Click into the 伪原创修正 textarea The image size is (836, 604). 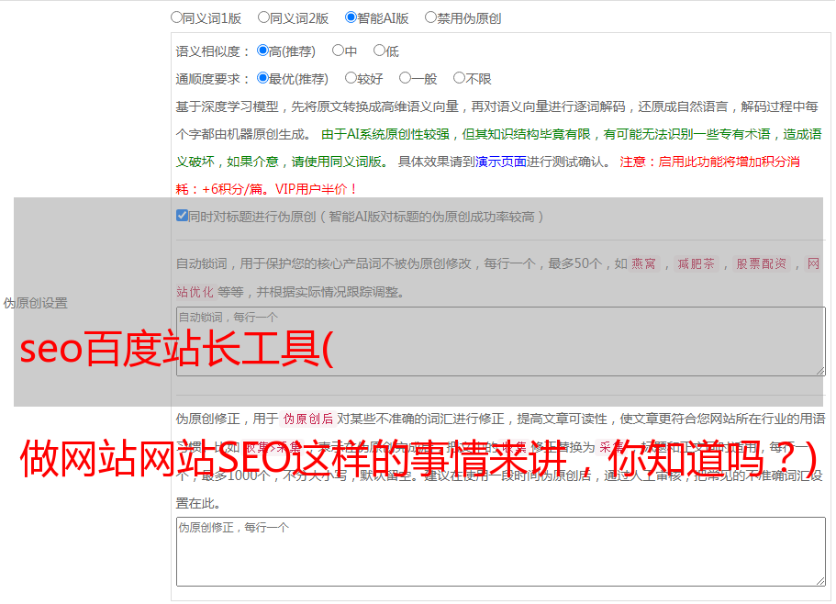click(x=501, y=552)
